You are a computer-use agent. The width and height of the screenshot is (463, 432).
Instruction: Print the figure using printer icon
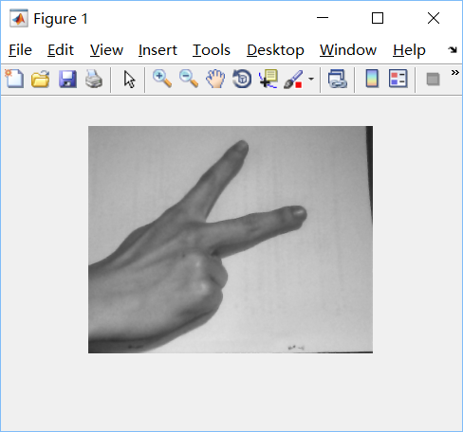click(94, 79)
